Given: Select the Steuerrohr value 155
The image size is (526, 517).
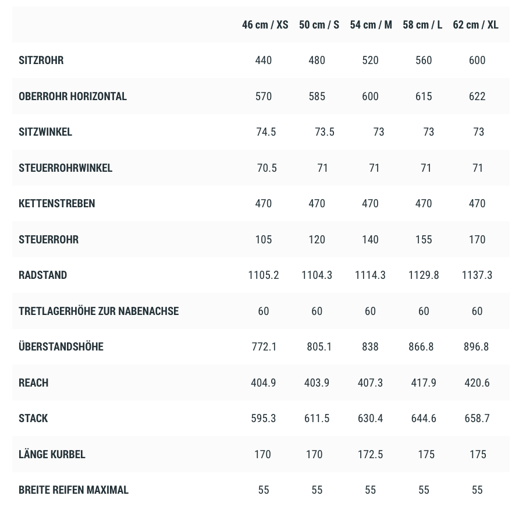Looking at the screenshot, I should coord(424,239).
